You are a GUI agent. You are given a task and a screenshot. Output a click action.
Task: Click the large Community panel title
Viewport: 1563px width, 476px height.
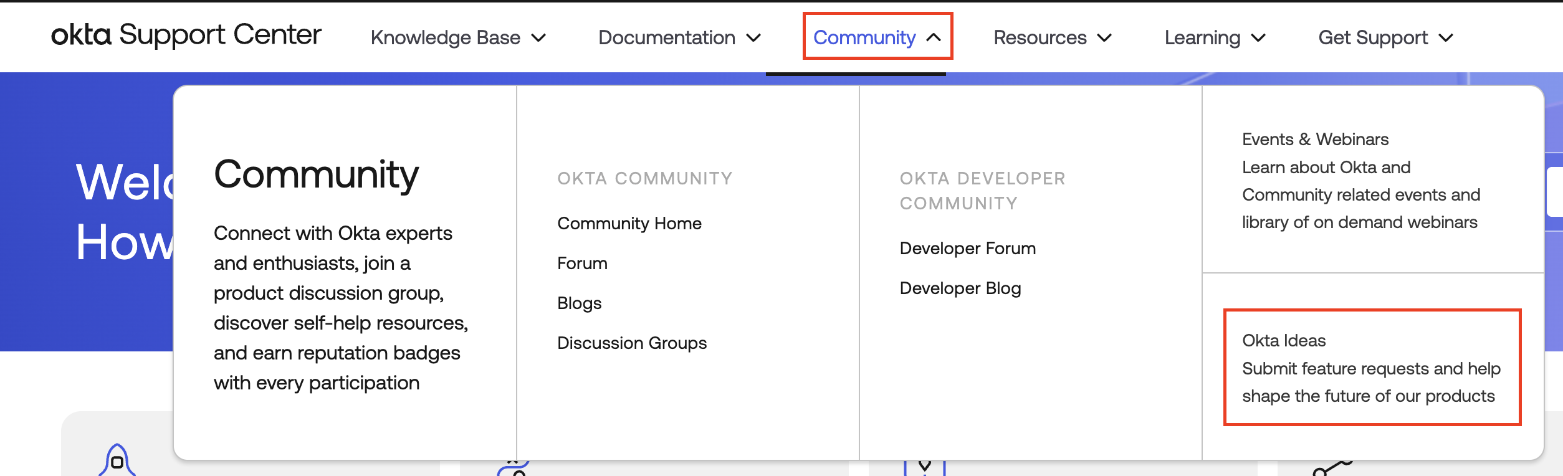tap(316, 174)
